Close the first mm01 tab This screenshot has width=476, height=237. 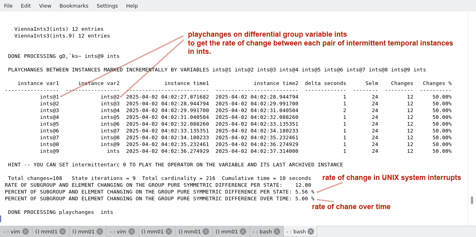pos(63,231)
